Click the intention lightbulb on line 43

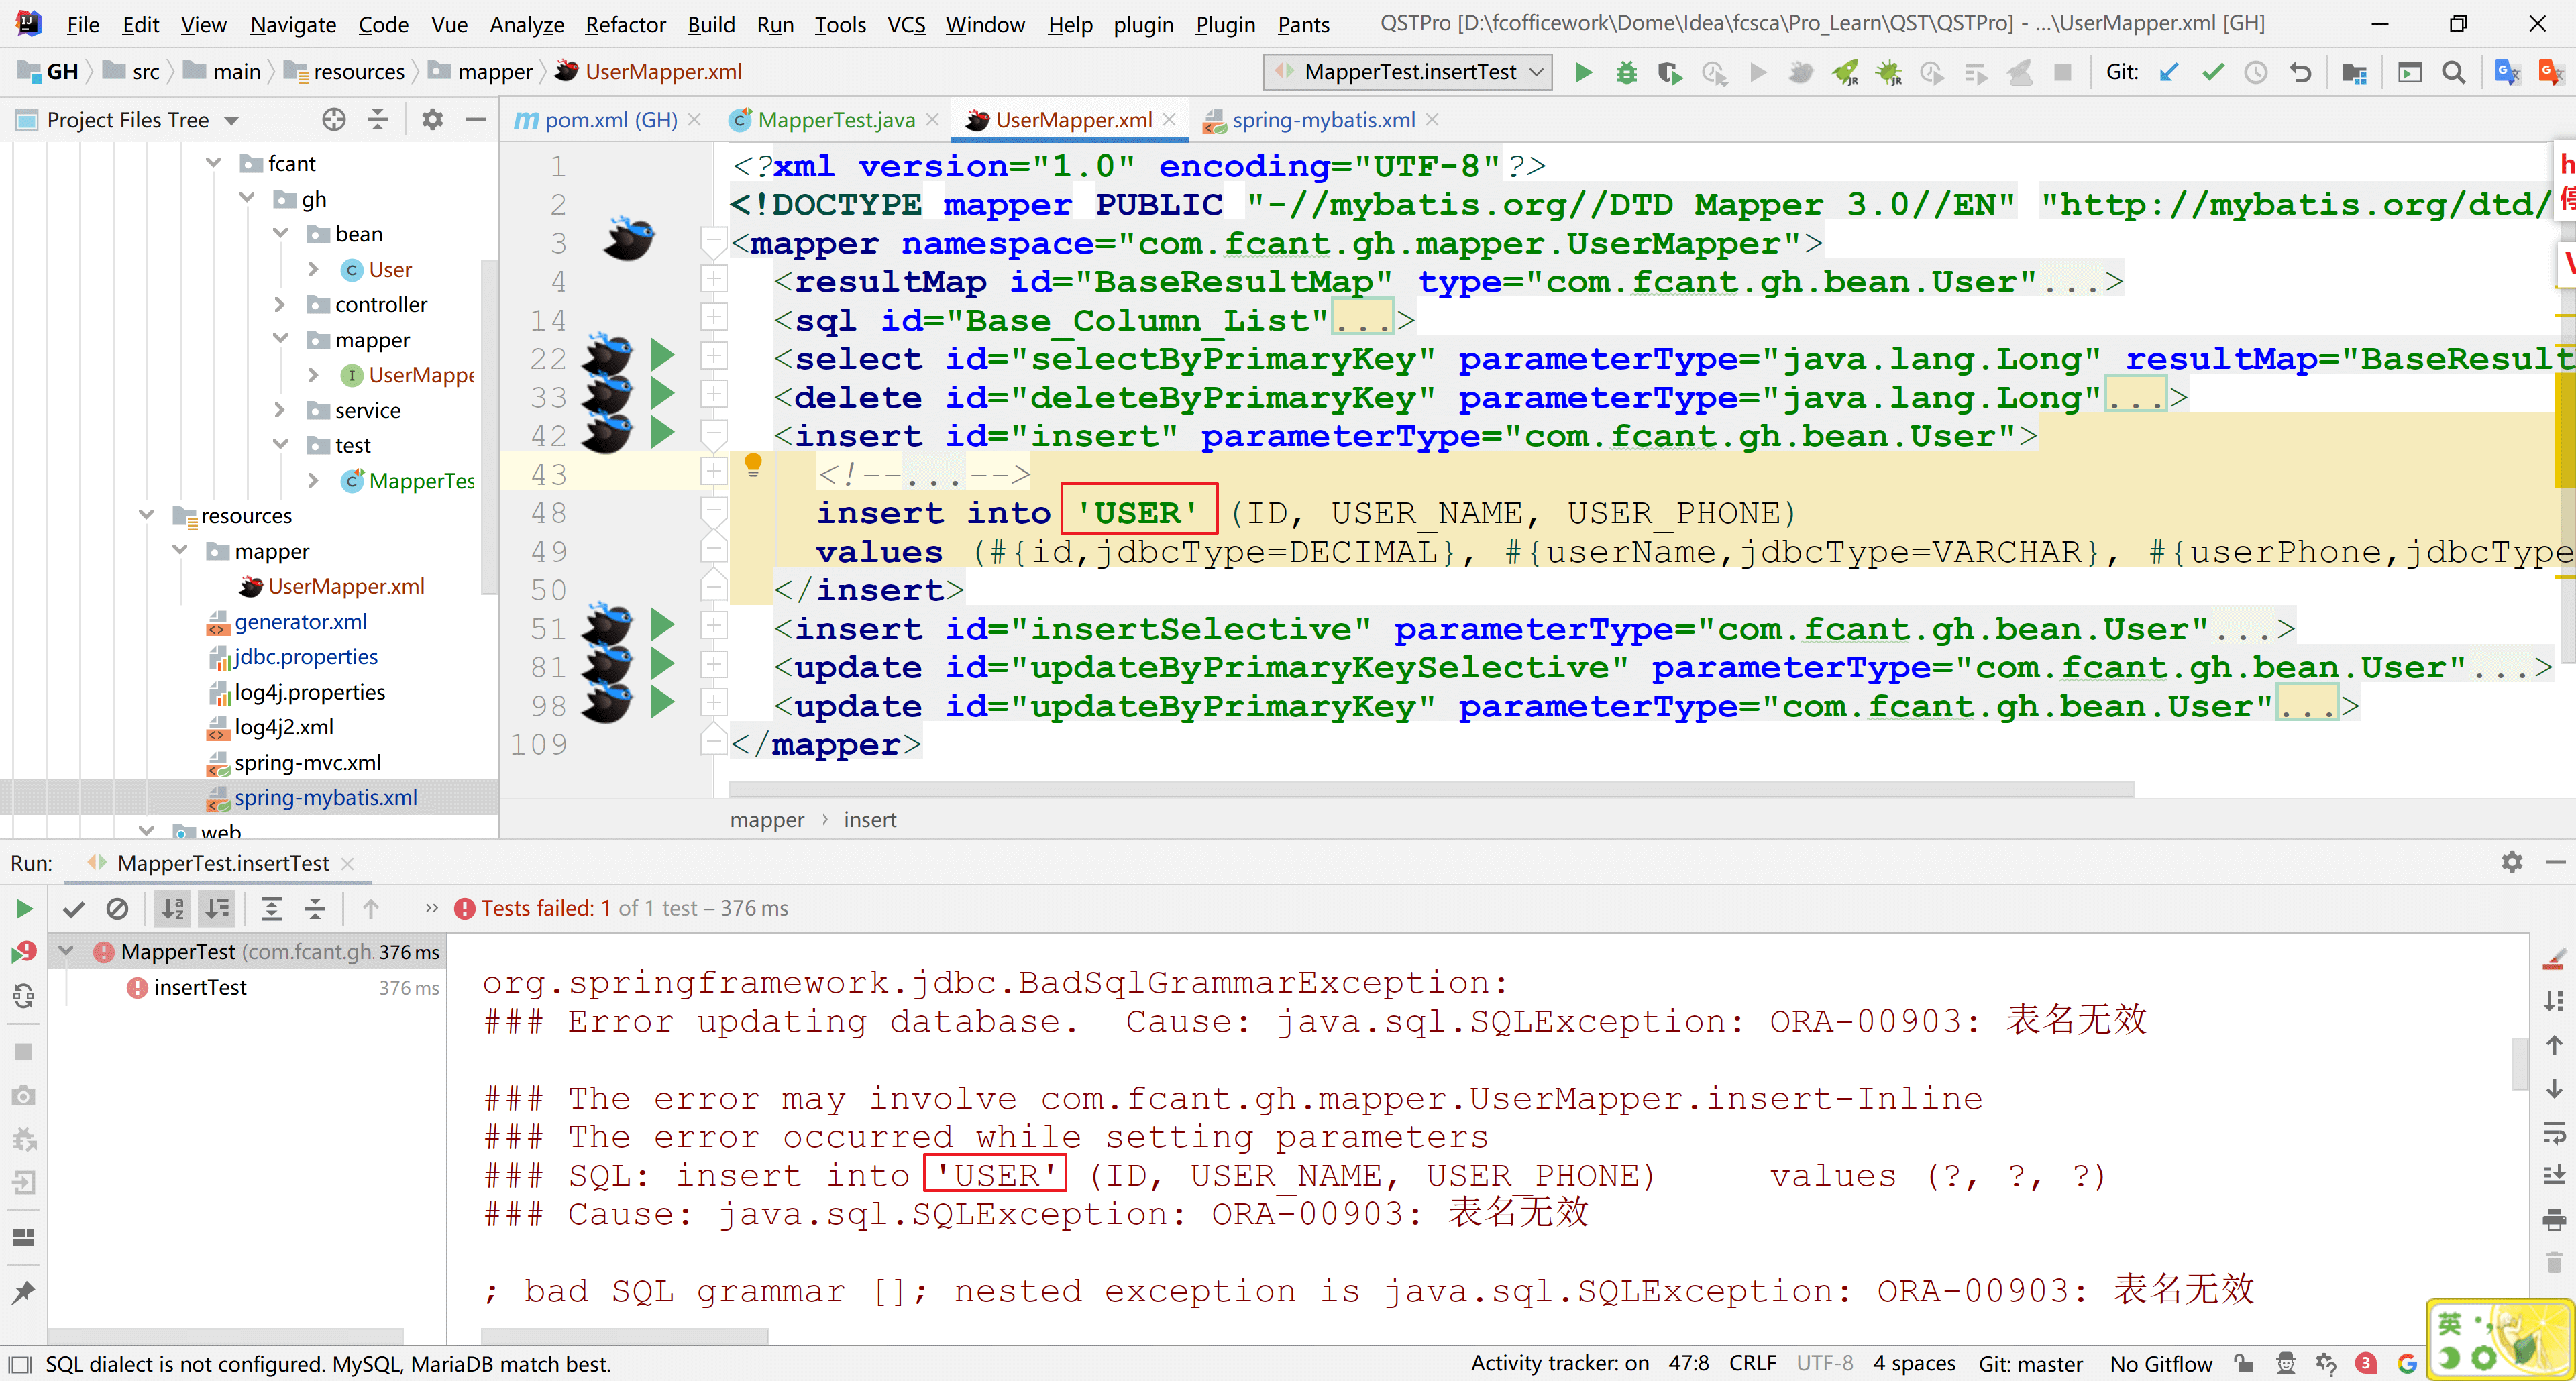(x=753, y=464)
